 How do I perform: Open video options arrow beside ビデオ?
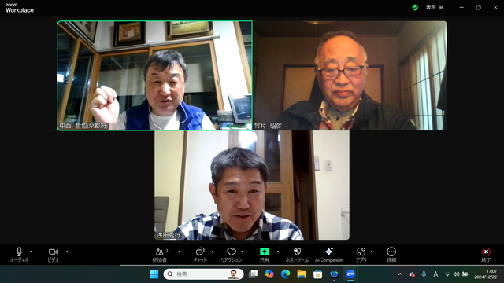pos(67,252)
